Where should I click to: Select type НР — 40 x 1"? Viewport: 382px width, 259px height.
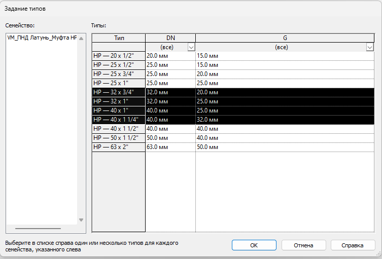[x=119, y=110]
